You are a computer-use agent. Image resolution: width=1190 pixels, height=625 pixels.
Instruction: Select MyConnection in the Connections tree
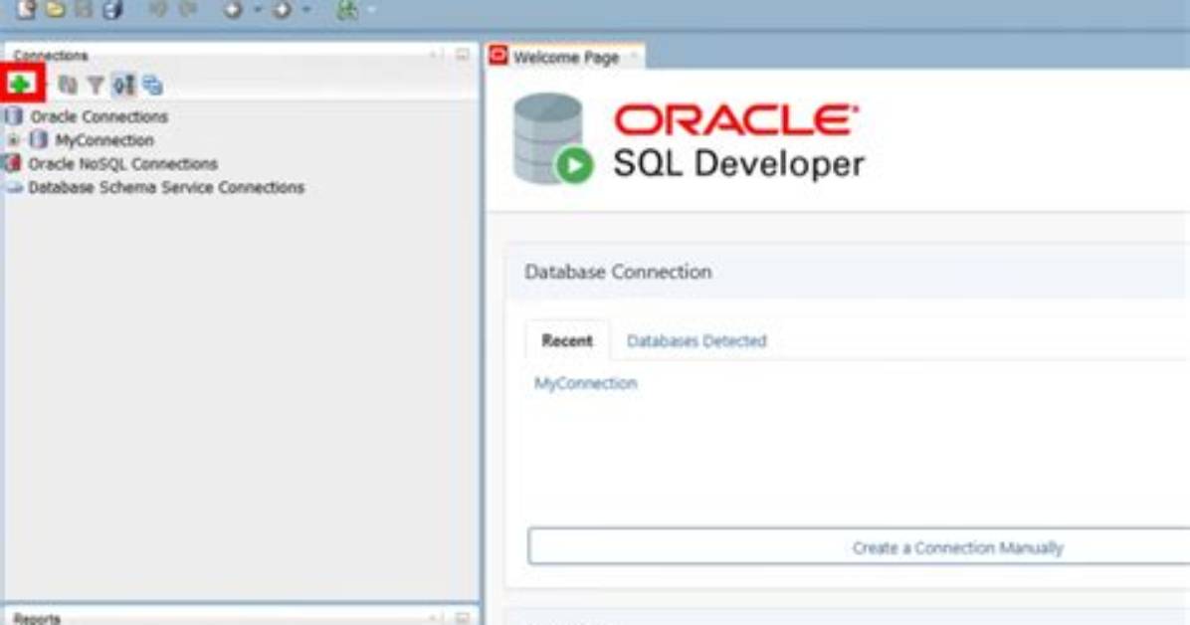pos(103,139)
